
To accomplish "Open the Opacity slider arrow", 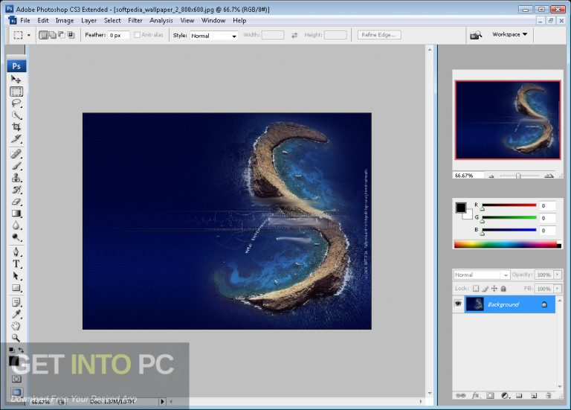I will click(x=558, y=275).
